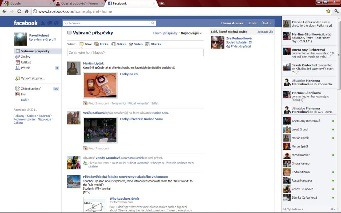
Task: Choose Odkaz link share option
Action: pyautogui.click(x=119, y=44)
